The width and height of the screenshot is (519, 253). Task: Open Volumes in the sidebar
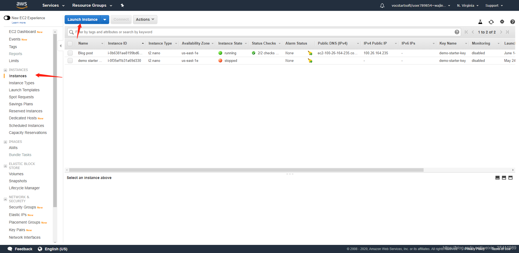[x=16, y=174]
